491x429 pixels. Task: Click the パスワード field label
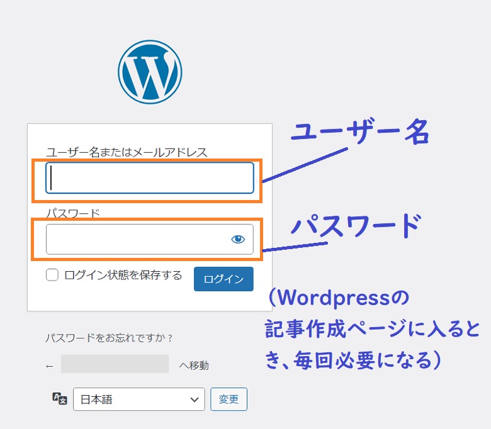pos(72,213)
